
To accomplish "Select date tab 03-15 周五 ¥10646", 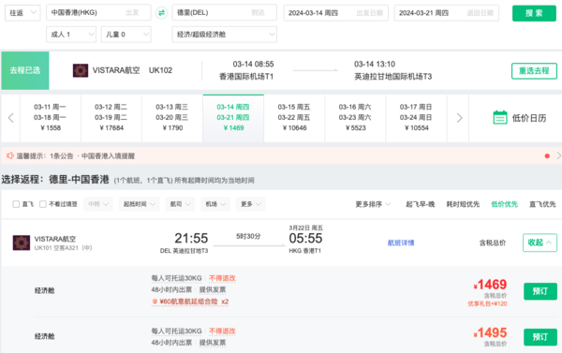I will coord(294,118).
